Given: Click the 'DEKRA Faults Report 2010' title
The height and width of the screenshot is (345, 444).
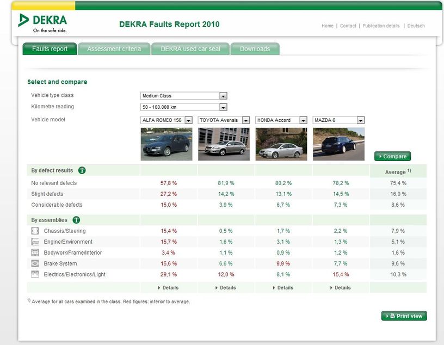Looking at the screenshot, I should (x=169, y=24).
